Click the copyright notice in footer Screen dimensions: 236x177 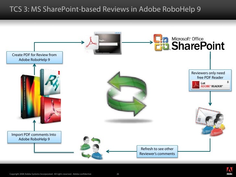pos(51,174)
